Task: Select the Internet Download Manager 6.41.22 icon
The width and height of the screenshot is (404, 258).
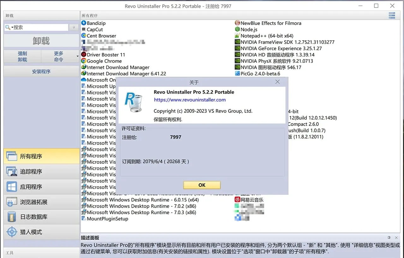Action: click(x=84, y=73)
